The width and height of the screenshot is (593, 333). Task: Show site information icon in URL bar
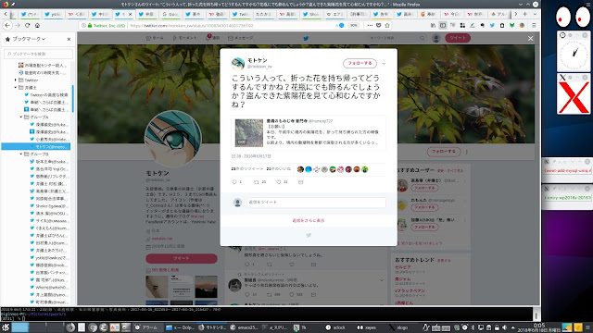click(x=83, y=25)
